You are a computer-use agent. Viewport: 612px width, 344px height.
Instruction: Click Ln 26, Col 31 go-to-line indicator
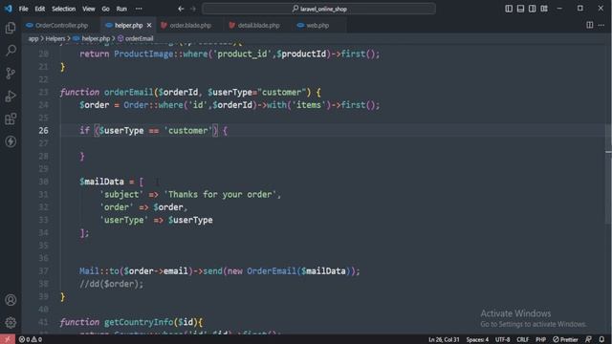coord(444,340)
